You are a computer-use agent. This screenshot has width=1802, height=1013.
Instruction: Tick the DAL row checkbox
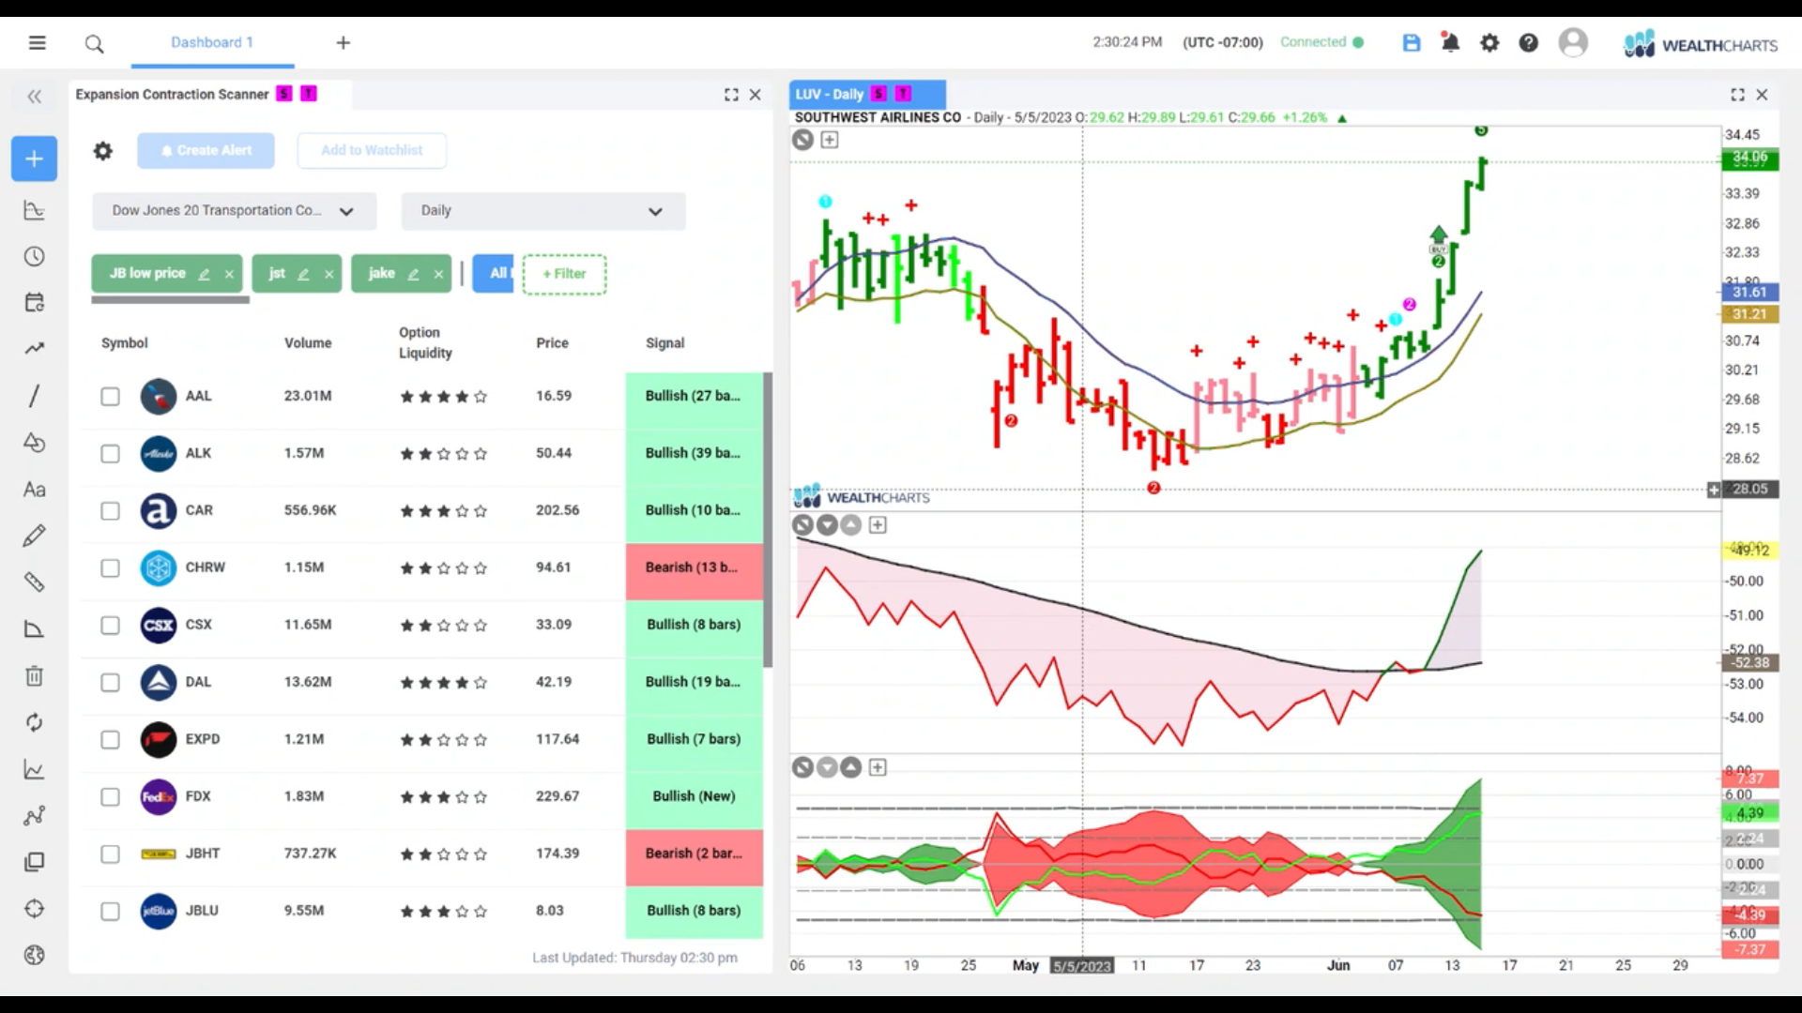110,683
